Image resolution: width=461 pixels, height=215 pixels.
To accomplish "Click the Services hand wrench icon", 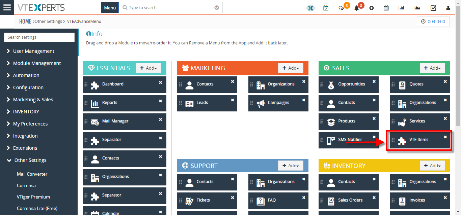I will click(x=402, y=122).
